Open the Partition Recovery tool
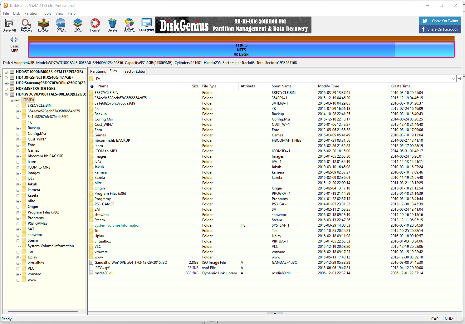This screenshot has height=324, width=465. click(x=26, y=25)
